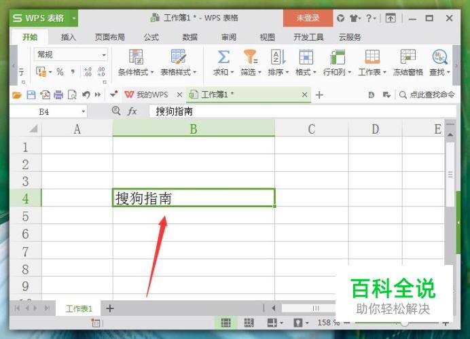Click the increase decimal places icon
This screenshot has width=470, height=339.
(88, 71)
